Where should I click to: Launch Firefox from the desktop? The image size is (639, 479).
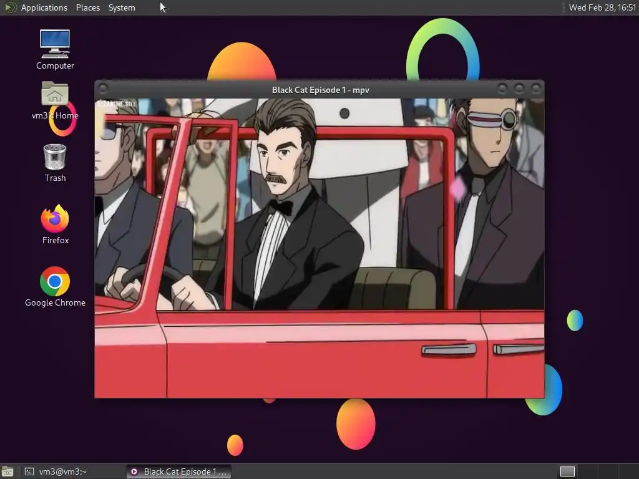(55, 224)
